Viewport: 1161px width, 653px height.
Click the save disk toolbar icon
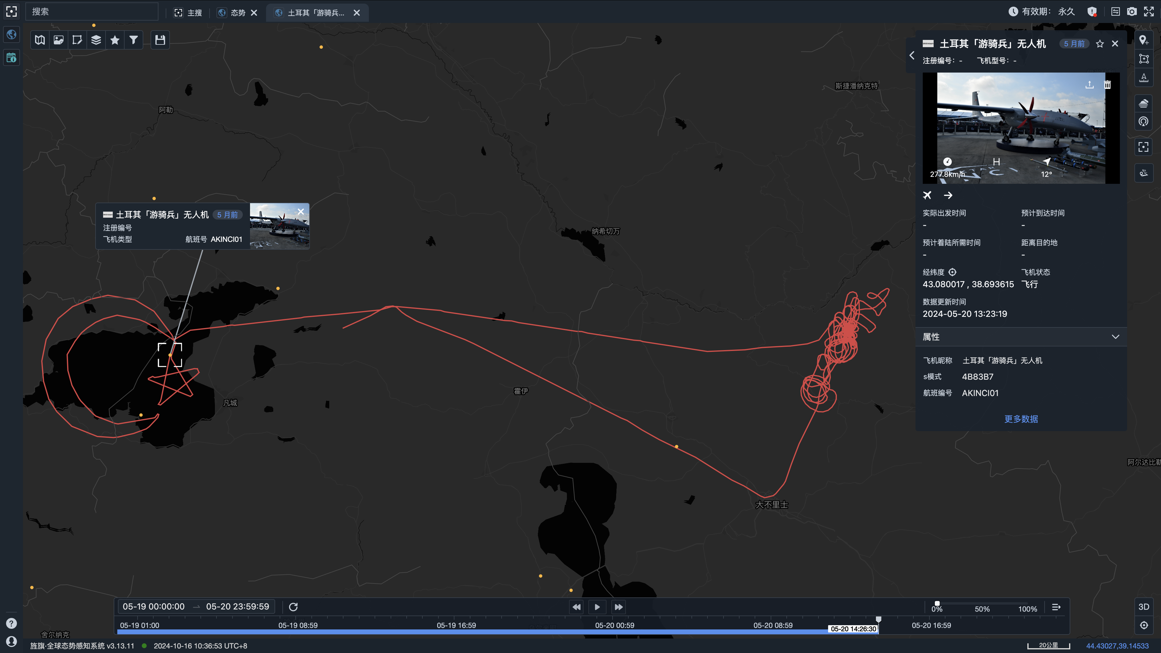[x=160, y=40]
